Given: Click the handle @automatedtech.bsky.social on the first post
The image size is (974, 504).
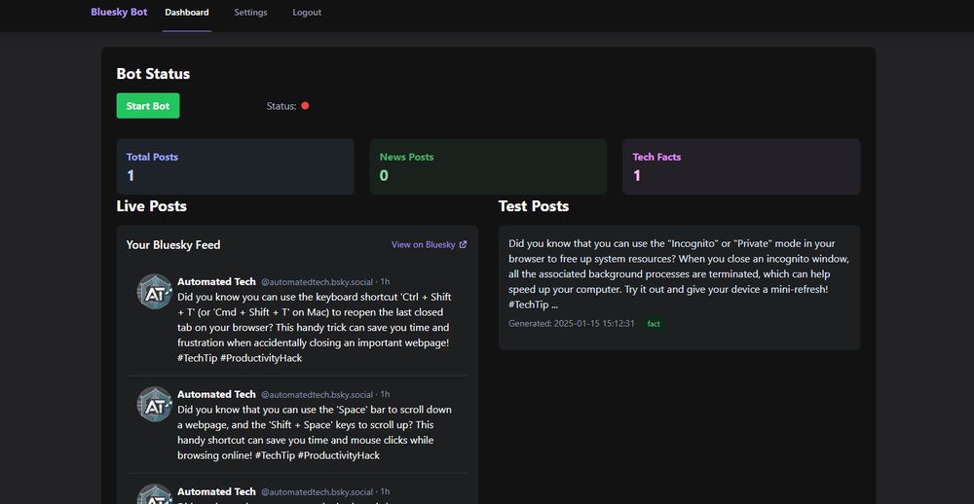Looking at the screenshot, I should (x=317, y=282).
